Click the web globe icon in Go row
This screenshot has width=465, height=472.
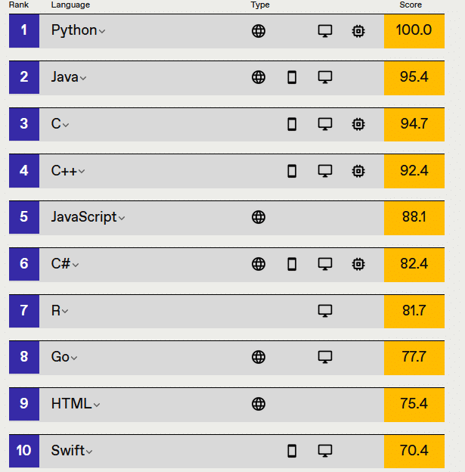pos(259,357)
